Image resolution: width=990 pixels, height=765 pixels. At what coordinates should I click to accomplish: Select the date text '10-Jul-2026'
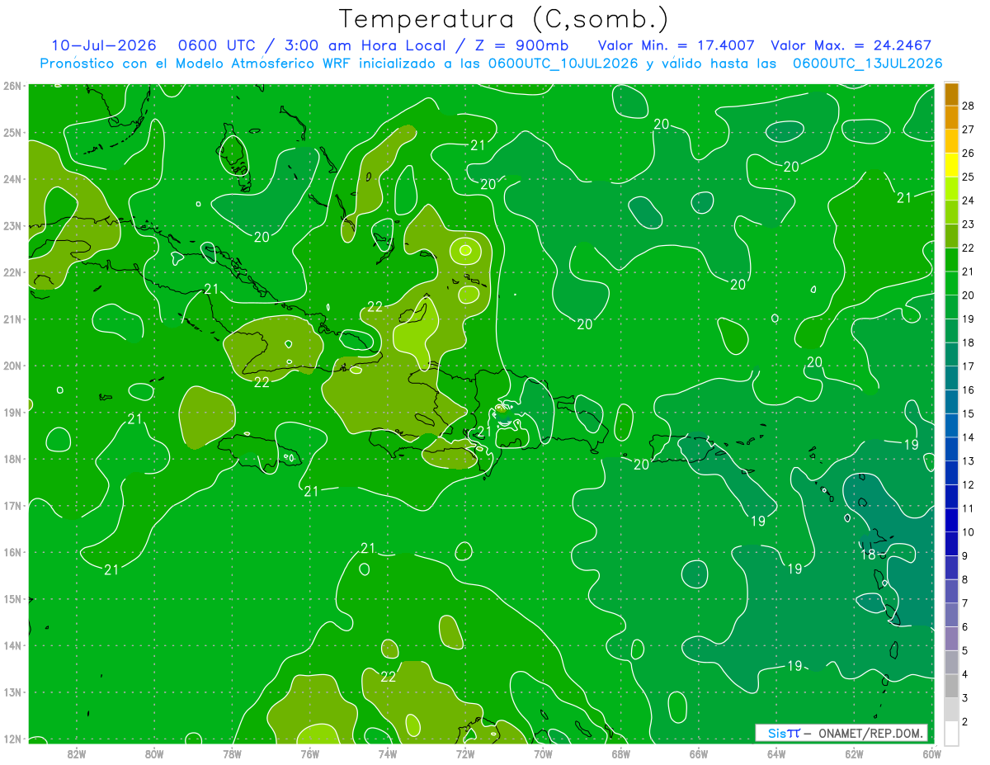104,45
